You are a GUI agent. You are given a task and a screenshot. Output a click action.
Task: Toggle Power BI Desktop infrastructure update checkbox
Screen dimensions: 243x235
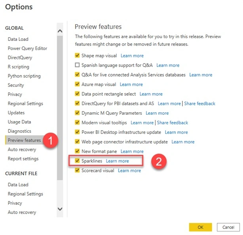(77, 132)
